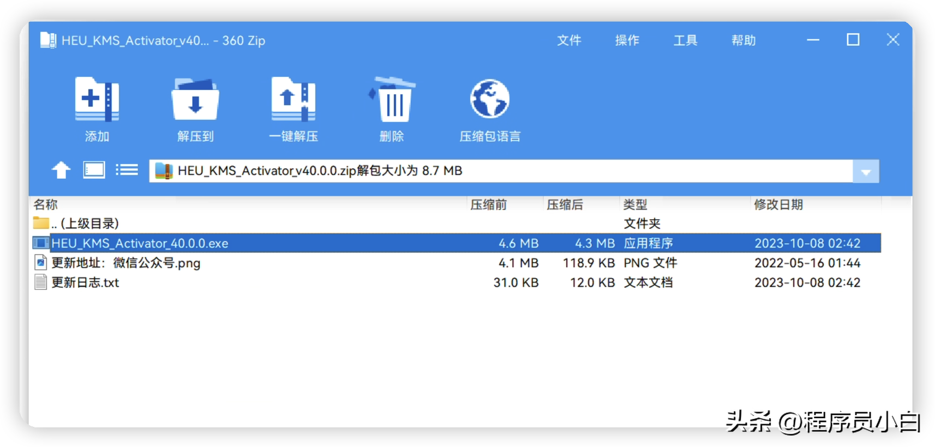The width and height of the screenshot is (935, 447).
Task: Open the 工具 menu
Action: [x=685, y=40]
